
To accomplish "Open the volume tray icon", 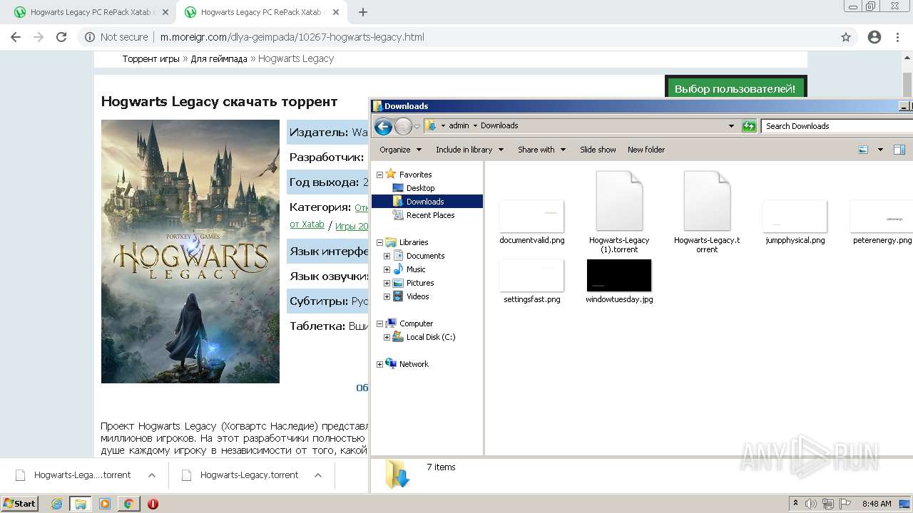I will tap(811, 504).
